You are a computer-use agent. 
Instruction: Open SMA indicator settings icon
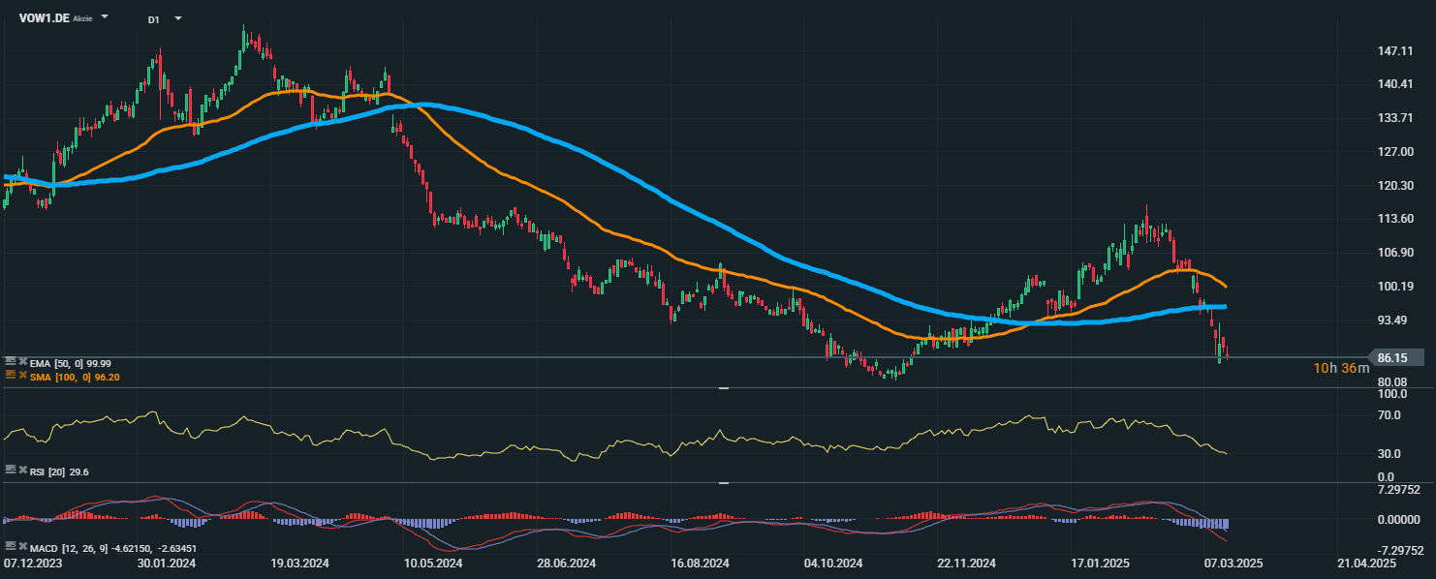click(x=10, y=375)
